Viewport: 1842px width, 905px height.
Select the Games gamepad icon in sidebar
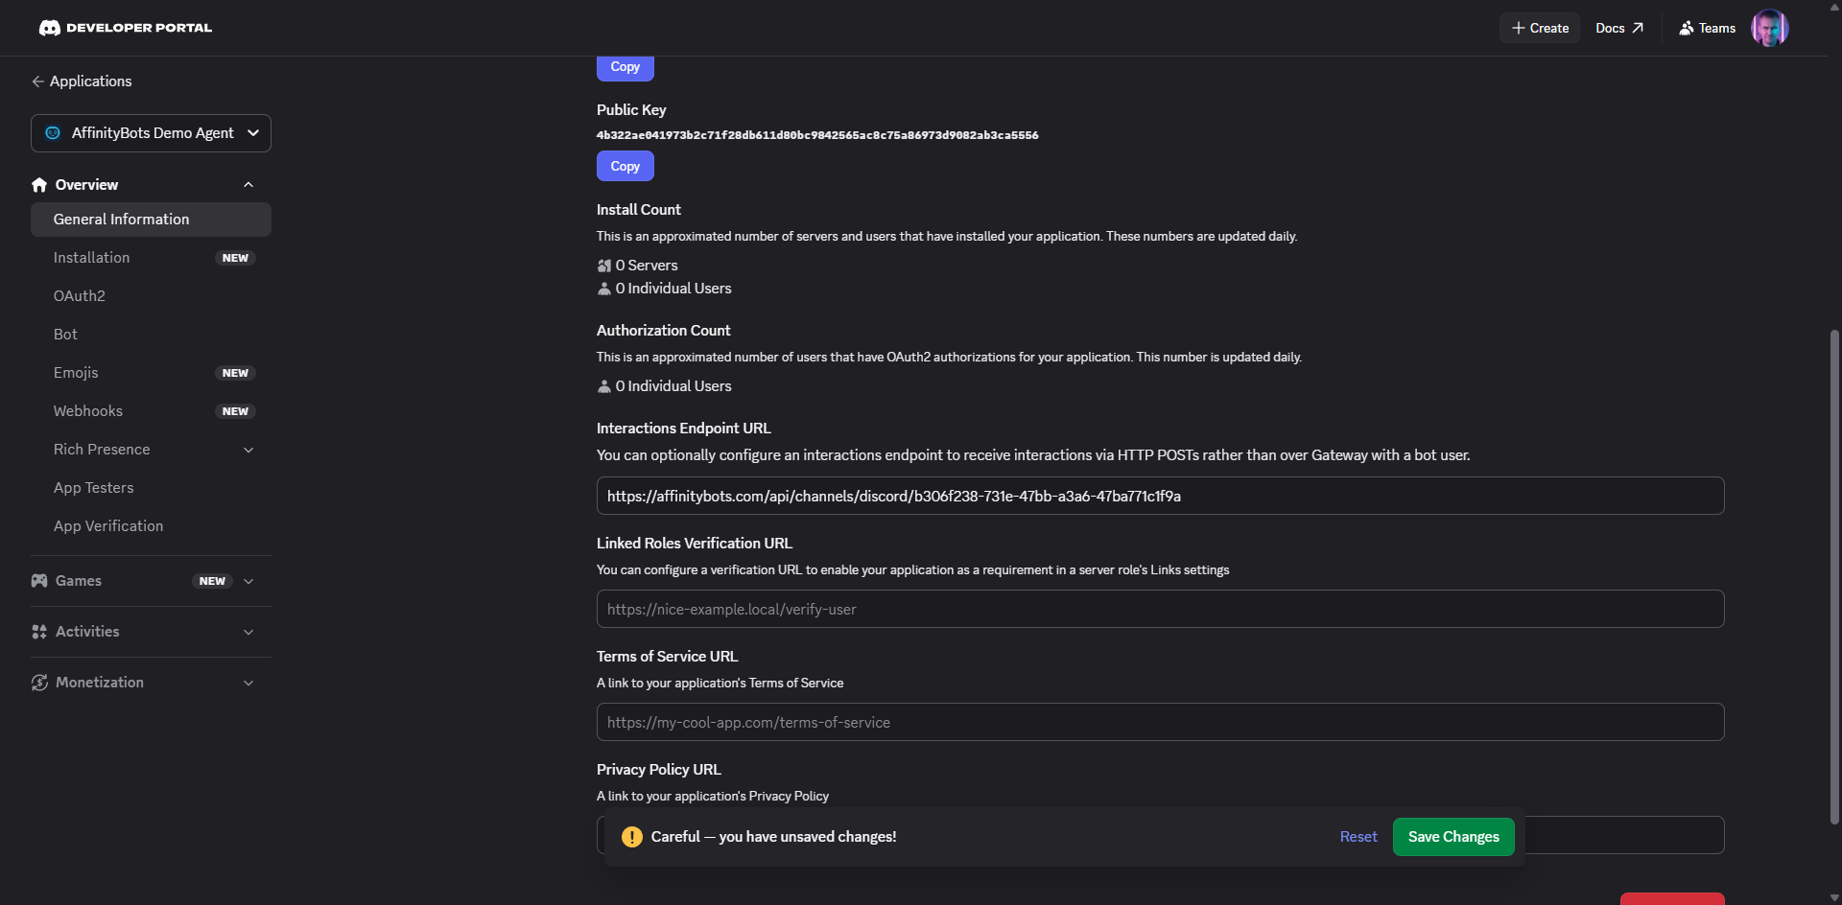tap(38, 580)
